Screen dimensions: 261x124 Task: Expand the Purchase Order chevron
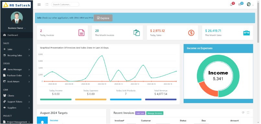tap(29, 76)
